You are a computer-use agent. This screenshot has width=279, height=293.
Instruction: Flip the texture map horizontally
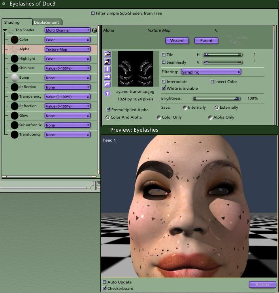coord(107,77)
